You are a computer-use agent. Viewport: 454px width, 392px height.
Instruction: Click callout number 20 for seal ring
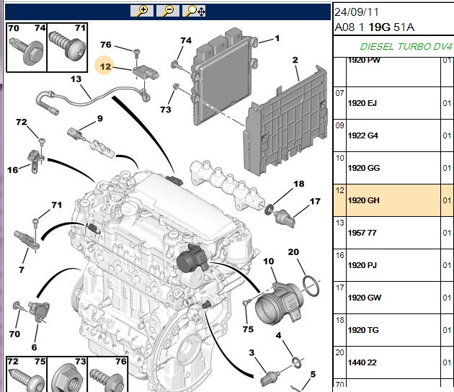(x=293, y=252)
